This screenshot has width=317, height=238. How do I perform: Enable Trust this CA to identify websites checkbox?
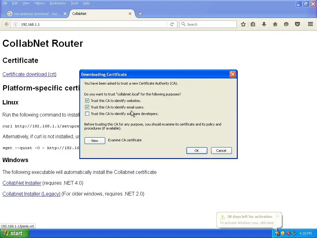pos(87,101)
